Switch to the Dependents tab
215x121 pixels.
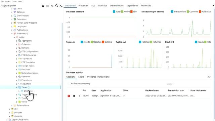tap(132, 6)
